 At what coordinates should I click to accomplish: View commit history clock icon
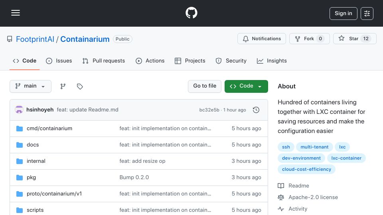(256, 110)
